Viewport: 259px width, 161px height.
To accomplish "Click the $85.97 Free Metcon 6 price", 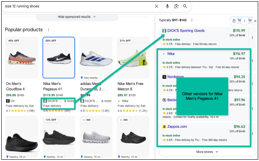I will pos(122,95).
